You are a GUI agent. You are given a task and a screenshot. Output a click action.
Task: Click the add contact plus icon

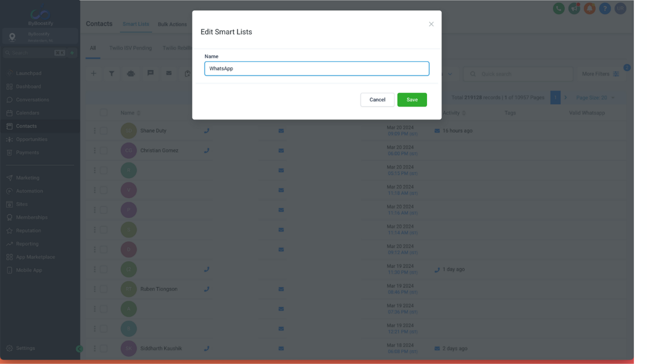point(94,73)
